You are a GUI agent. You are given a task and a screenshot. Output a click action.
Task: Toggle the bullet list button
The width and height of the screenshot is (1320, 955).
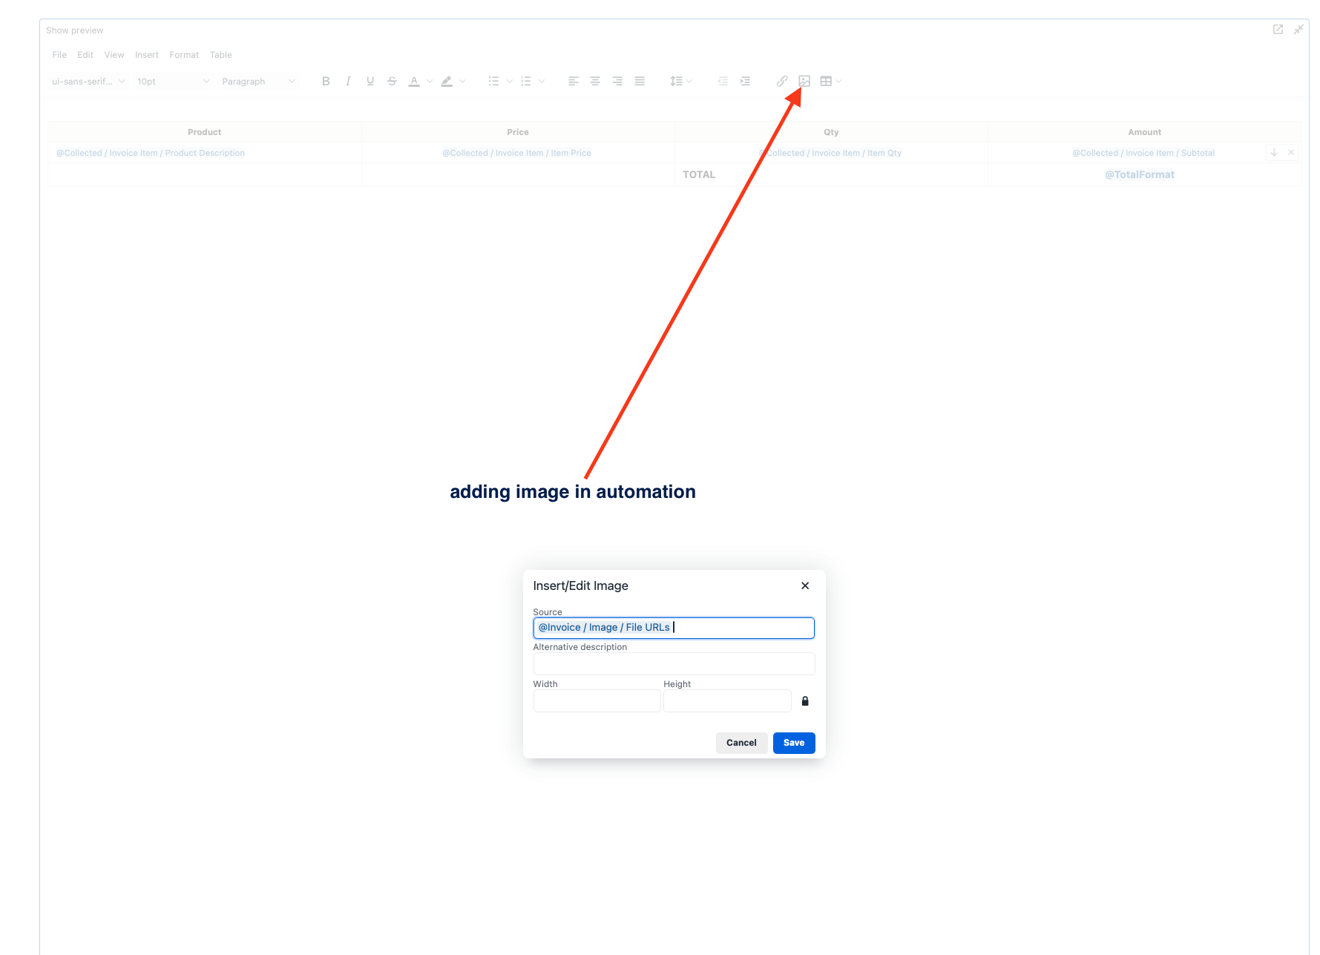(x=493, y=82)
